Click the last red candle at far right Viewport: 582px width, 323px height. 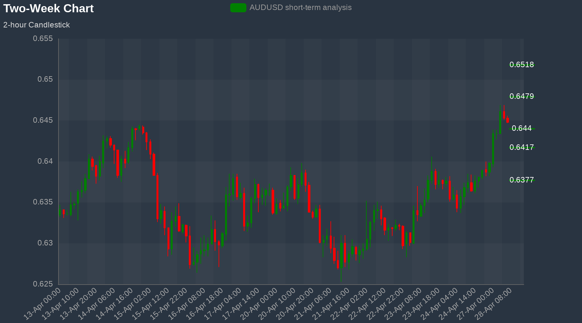(508, 120)
